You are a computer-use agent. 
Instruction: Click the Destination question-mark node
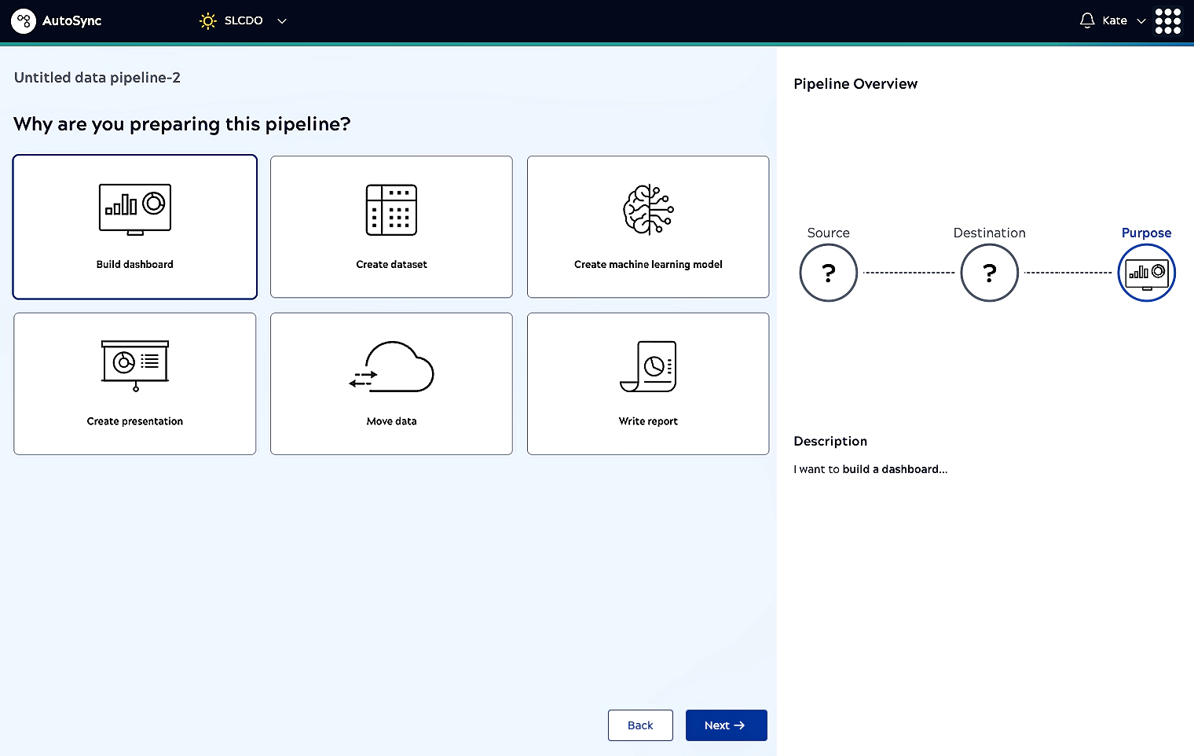point(990,273)
